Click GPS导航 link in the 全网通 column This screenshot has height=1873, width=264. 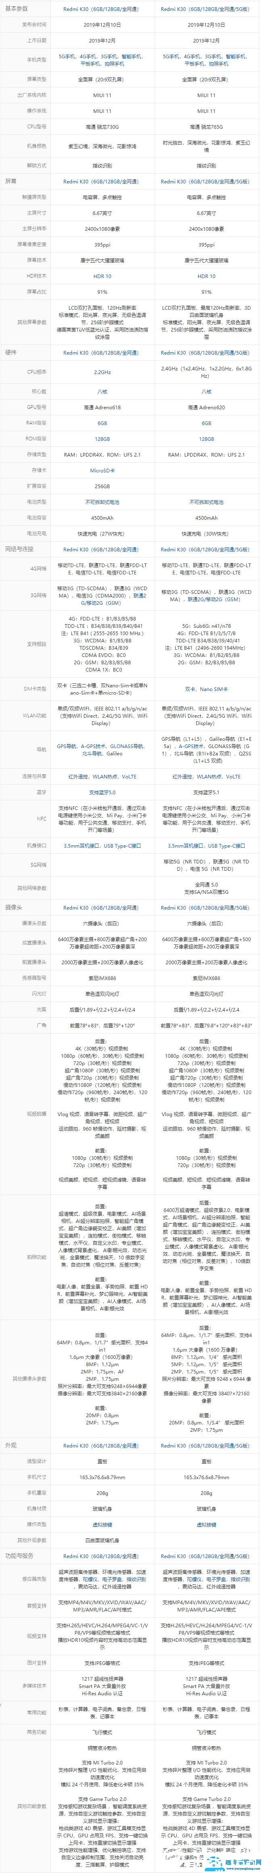67,746
